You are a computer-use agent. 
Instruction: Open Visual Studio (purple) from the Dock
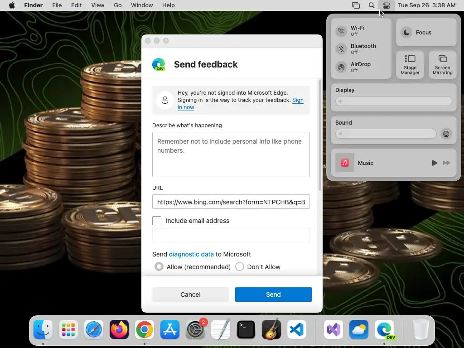tap(333, 329)
